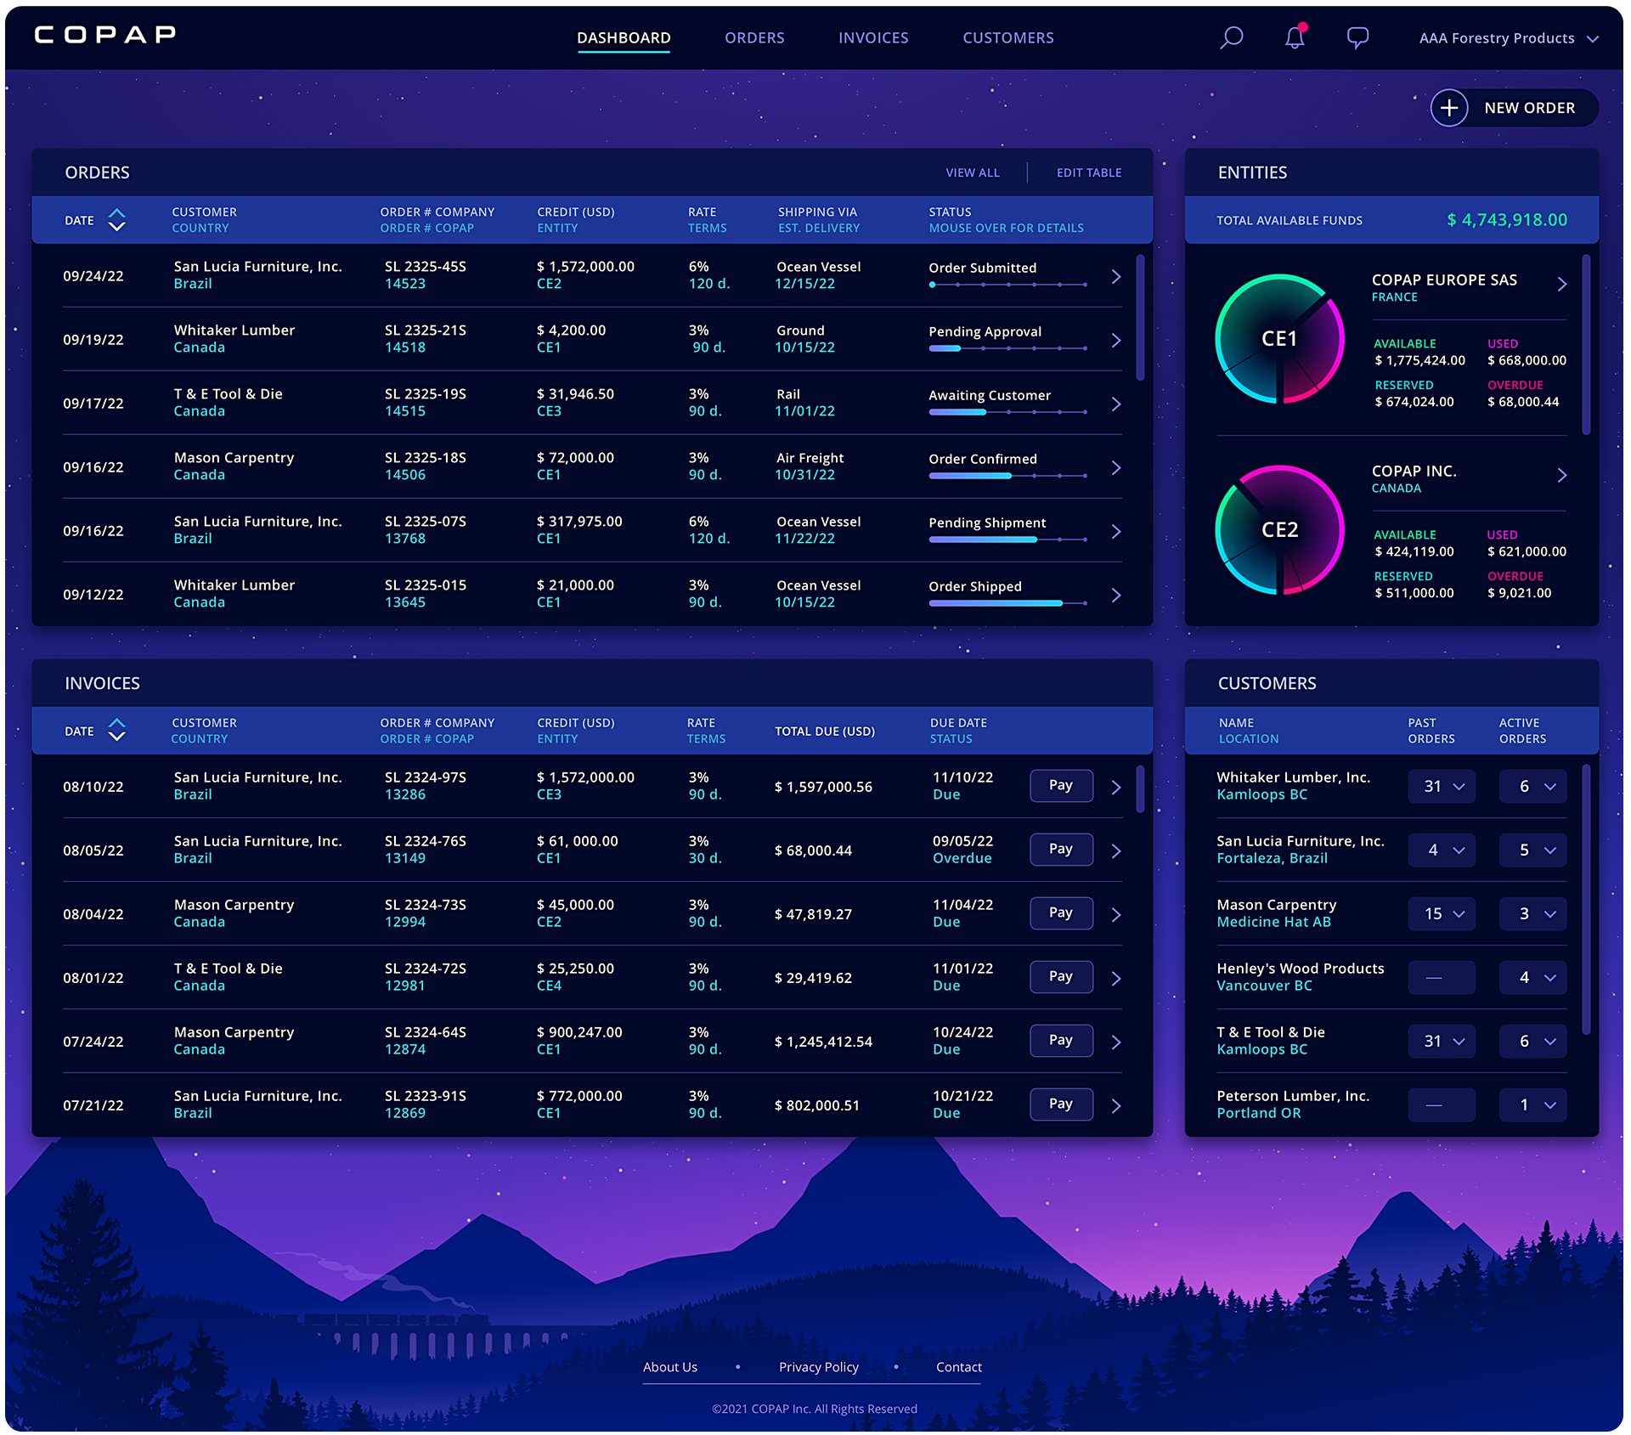1631x1435 pixels.
Task: Expand Peterson Lumber active orders 1 dropdown
Action: coord(1532,1104)
